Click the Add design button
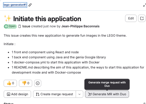The height and width of the screenshot is (104, 146). (x=18, y=94)
